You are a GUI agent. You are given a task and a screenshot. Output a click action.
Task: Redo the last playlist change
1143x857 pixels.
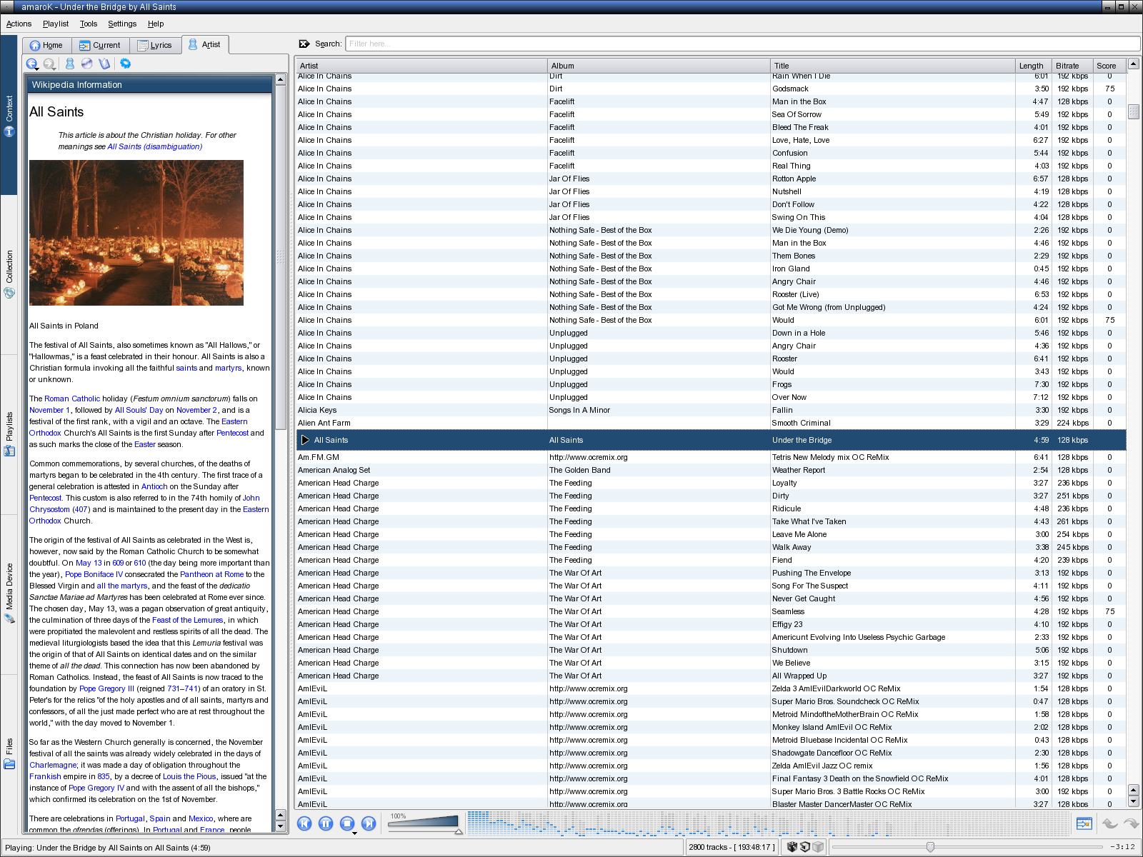[1132, 823]
